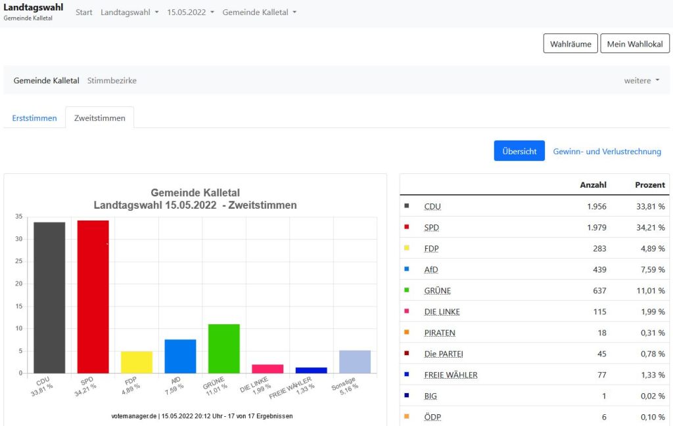Click the AfD percentage 7,59 %
This screenshot has height=426, width=673.
coord(653,269)
